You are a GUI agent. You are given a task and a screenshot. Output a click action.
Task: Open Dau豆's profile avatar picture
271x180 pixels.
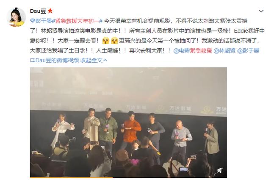click(x=16, y=17)
